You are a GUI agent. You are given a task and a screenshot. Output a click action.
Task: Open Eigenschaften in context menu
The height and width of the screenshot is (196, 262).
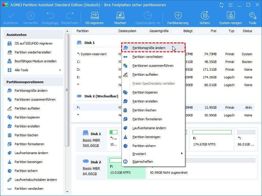tap(153, 162)
